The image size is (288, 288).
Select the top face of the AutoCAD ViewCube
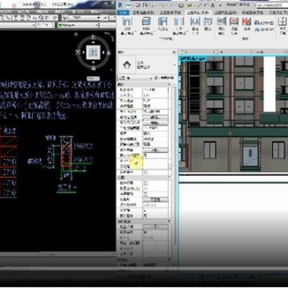[x=93, y=52]
